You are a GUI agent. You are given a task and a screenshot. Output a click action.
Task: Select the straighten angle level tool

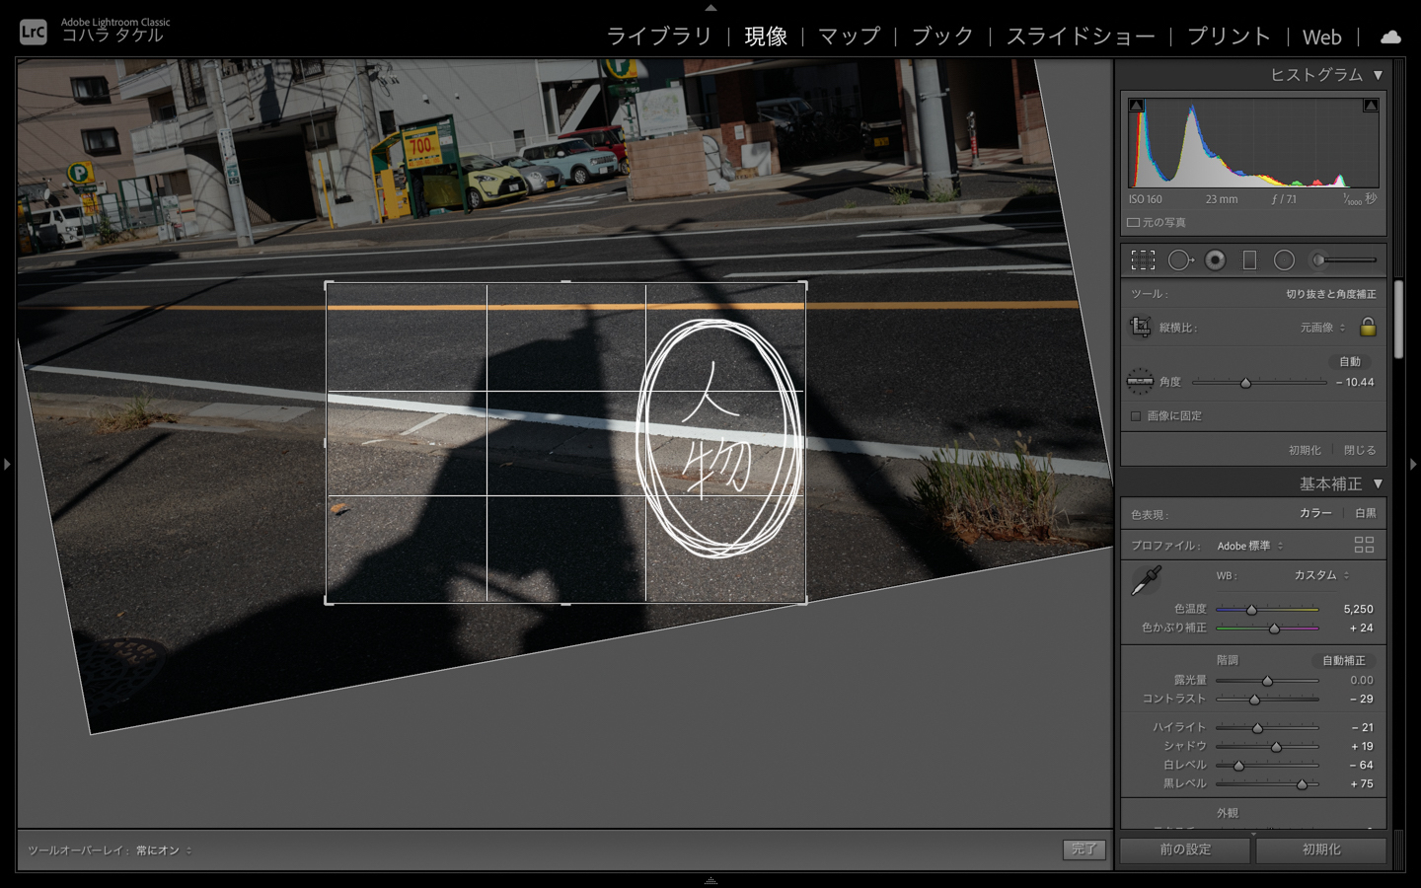click(x=1140, y=381)
